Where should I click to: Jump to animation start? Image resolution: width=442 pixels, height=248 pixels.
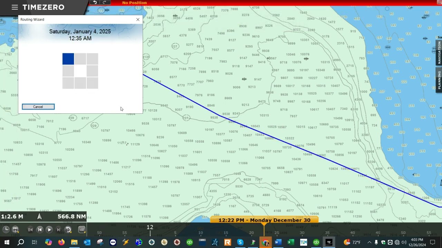[30, 230]
